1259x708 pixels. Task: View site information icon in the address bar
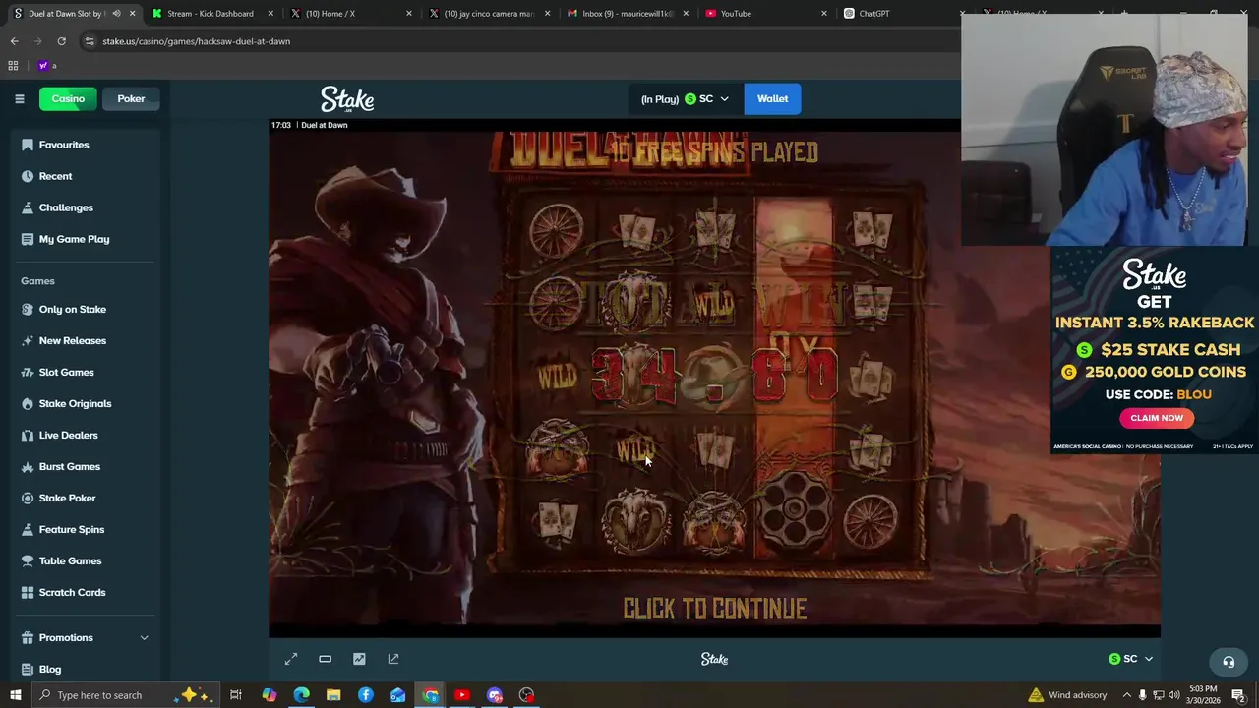(90, 41)
